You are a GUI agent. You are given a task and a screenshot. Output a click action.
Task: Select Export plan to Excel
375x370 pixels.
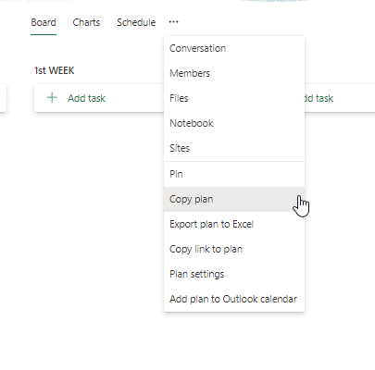click(234, 224)
